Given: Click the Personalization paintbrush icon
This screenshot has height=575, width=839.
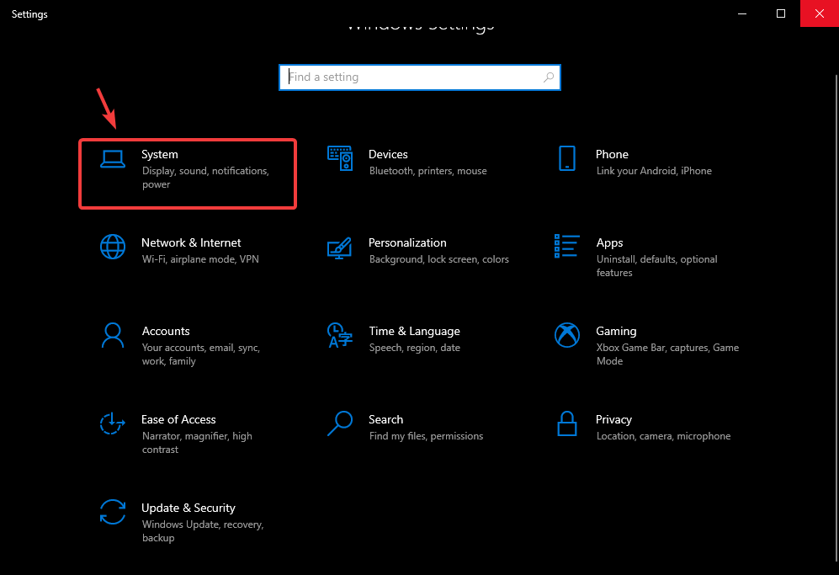Looking at the screenshot, I should coord(340,248).
